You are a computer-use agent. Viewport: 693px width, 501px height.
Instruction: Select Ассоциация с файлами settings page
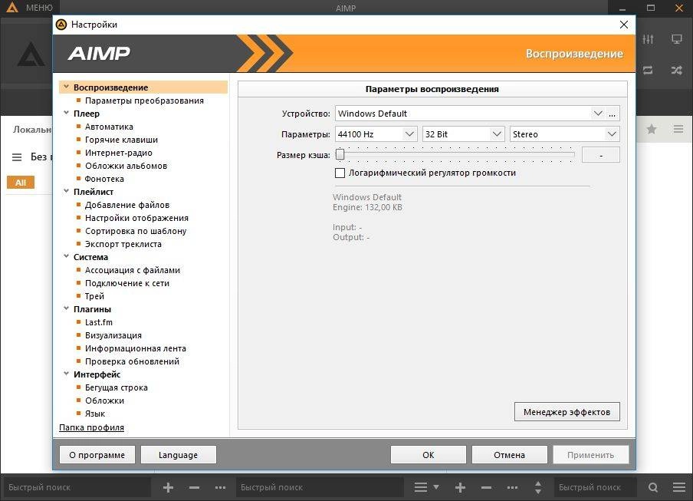click(x=133, y=270)
